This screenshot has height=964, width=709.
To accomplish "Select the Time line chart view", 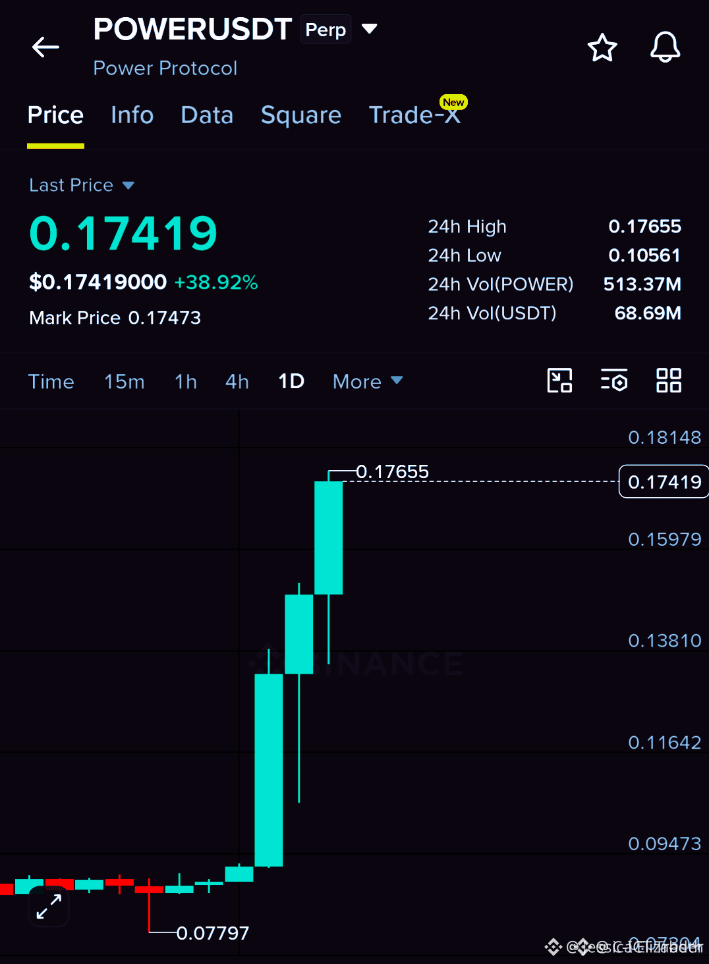I will click(x=51, y=381).
